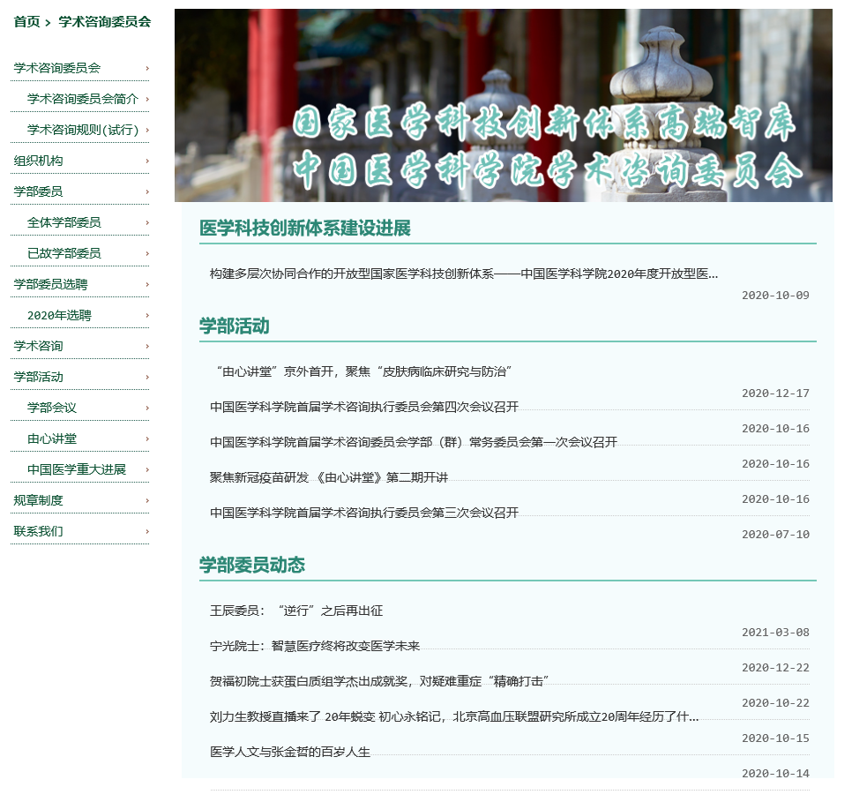Select 学术咨询 sidebar item
This screenshot has width=852, height=802.
[x=38, y=347]
